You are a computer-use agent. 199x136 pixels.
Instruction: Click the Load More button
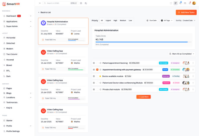[x=143, y=97]
